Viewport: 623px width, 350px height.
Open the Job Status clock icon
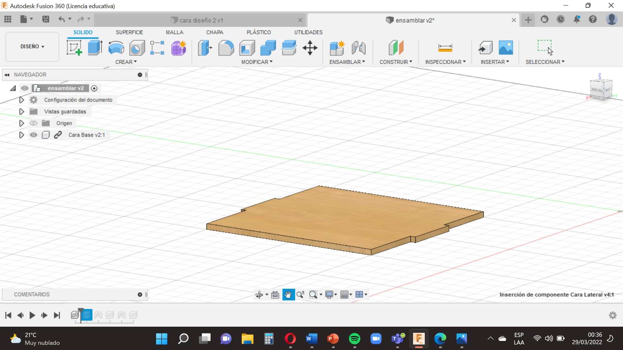561,19
